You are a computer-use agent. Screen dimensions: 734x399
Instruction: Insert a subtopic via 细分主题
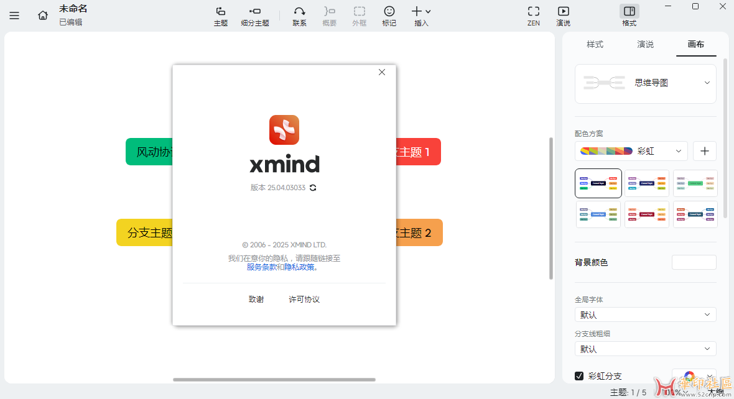254,16
